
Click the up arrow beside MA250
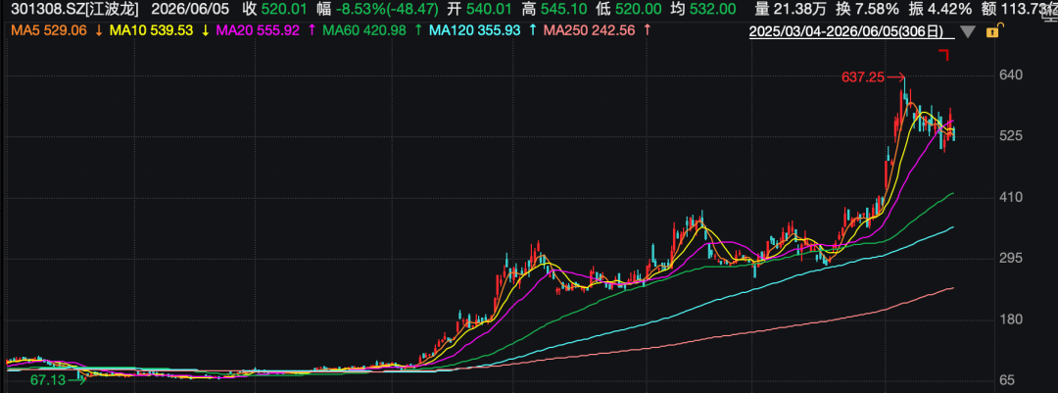(x=648, y=30)
